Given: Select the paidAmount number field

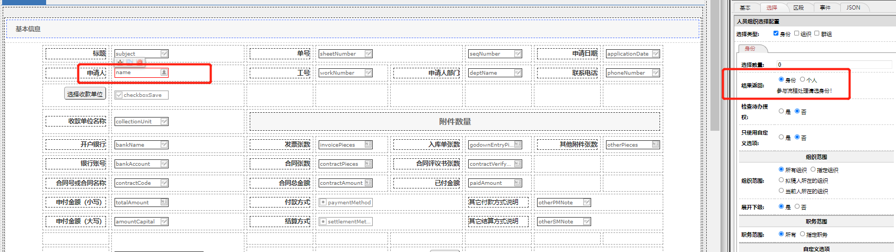Looking at the screenshot, I should click(495, 183).
